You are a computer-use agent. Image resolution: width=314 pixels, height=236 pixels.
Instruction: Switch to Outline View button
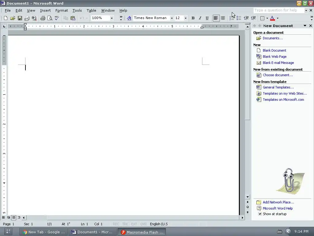[x=19, y=217]
